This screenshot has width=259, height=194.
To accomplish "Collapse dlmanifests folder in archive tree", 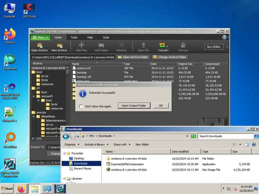I will (x=34, y=116).
